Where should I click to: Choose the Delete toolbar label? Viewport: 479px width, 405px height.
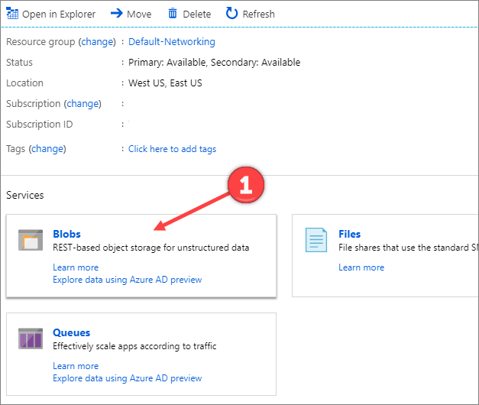tap(197, 14)
